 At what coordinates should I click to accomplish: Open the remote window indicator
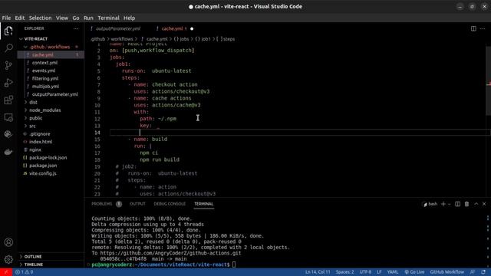coord(6,272)
